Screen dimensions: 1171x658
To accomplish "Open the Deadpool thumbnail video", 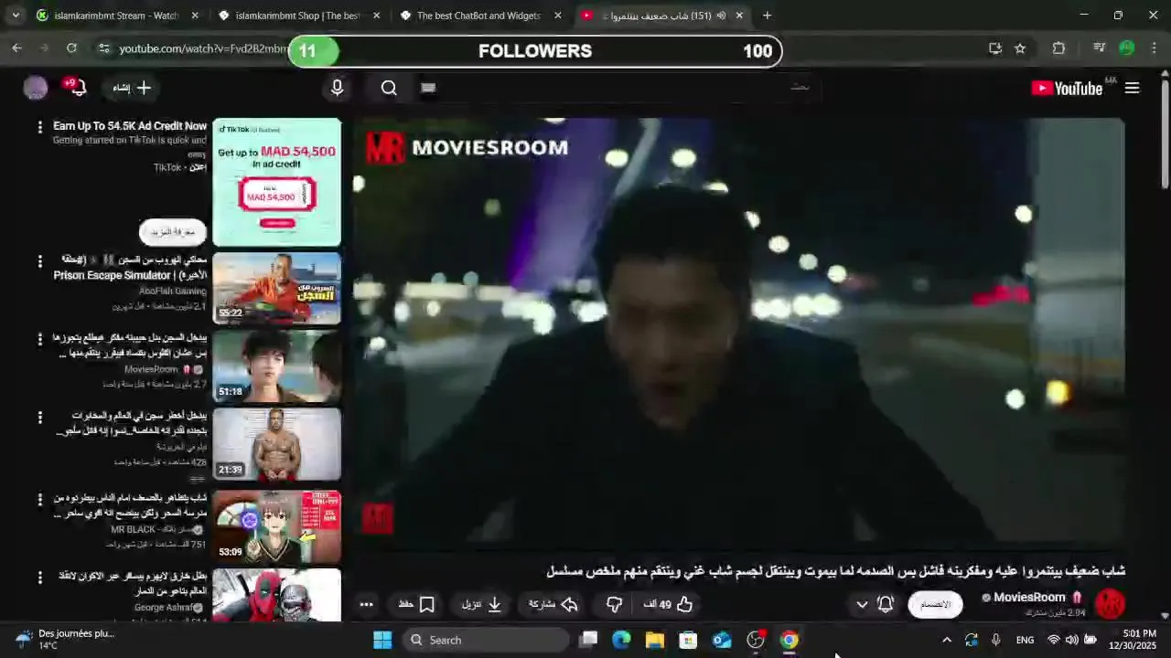I will 276,595.
